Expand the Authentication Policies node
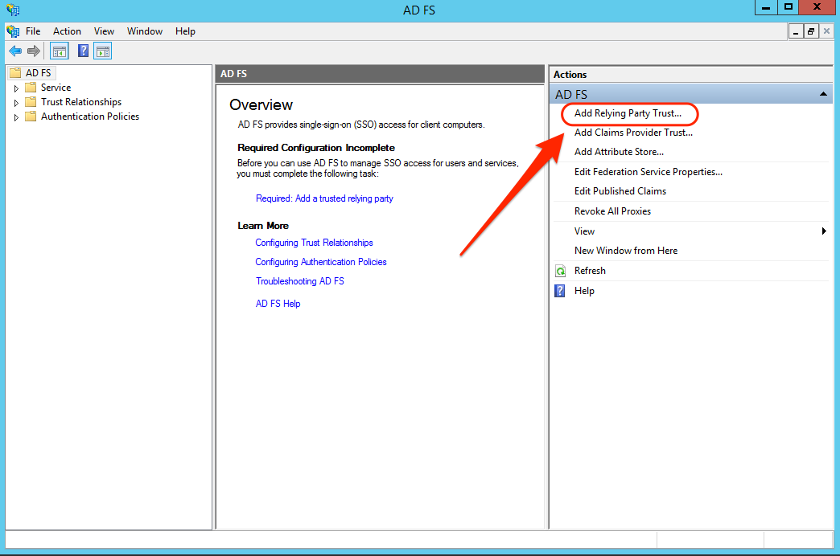Screen dimensions: 840x556 point(16,117)
